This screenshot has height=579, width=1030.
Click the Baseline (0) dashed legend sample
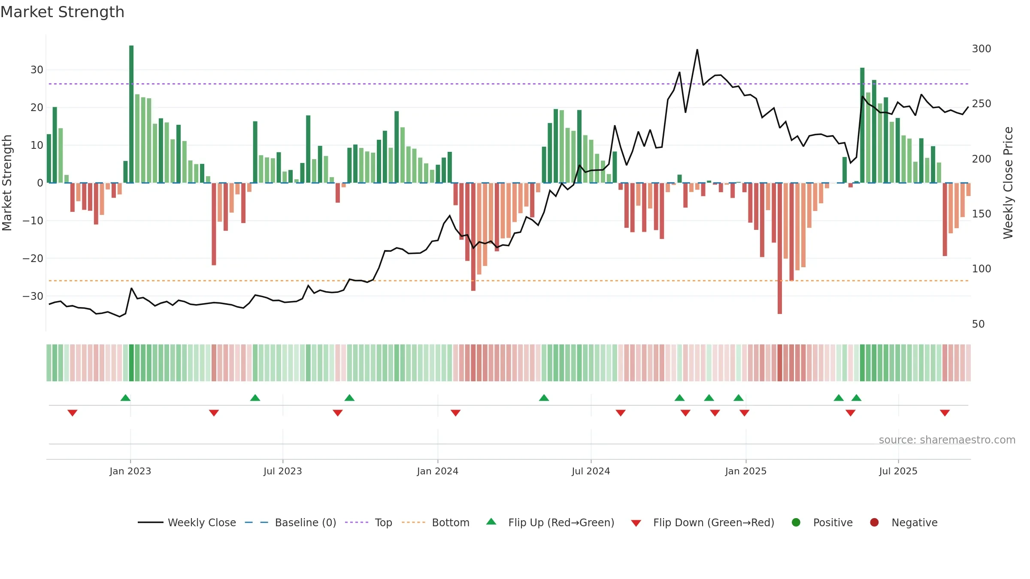point(257,522)
